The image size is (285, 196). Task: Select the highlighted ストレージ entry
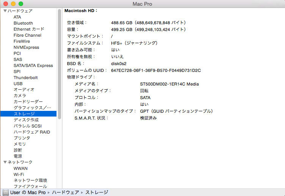point(28,114)
